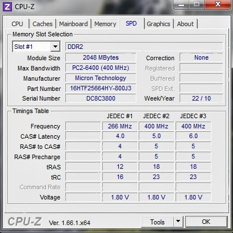Click the Correction value None
The height and width of the screenshot is (233, 233).
coord(201,57)
